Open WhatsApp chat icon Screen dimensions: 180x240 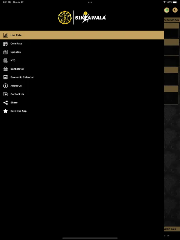[167, 10]
